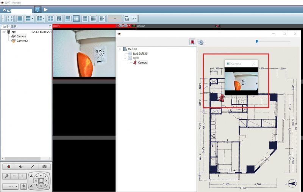Pan camera left with PTZ arrow
303x192 pixels.
pos(36,181)
